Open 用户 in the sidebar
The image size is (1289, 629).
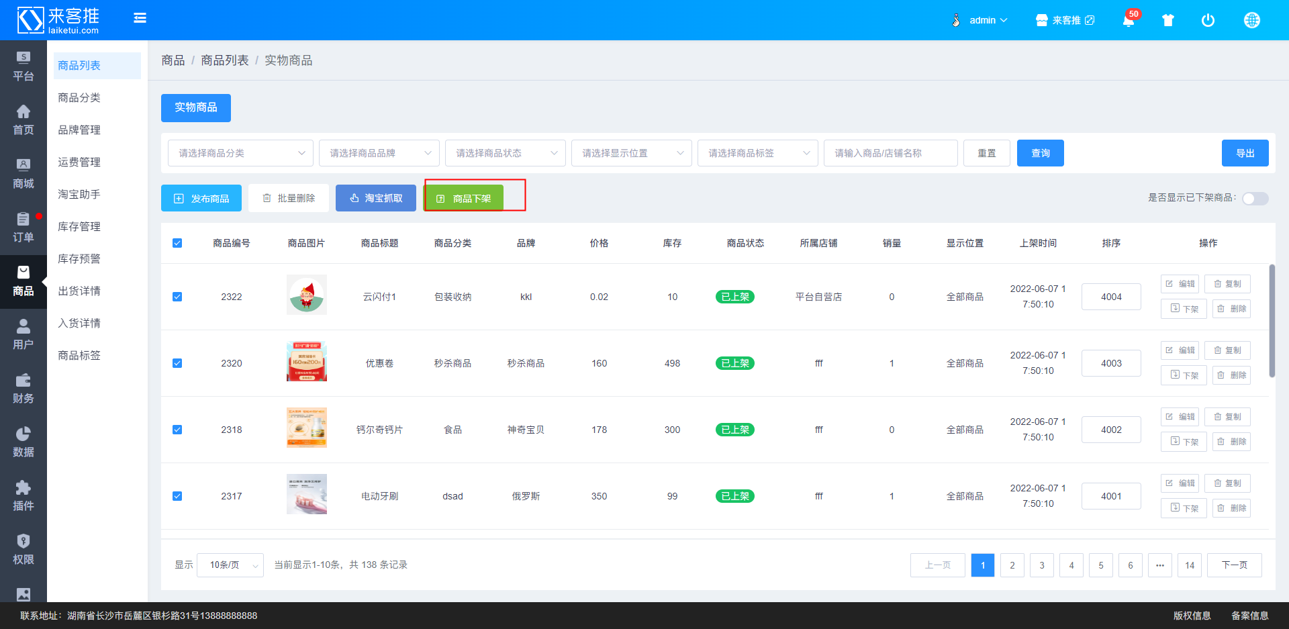click(23, 335)
